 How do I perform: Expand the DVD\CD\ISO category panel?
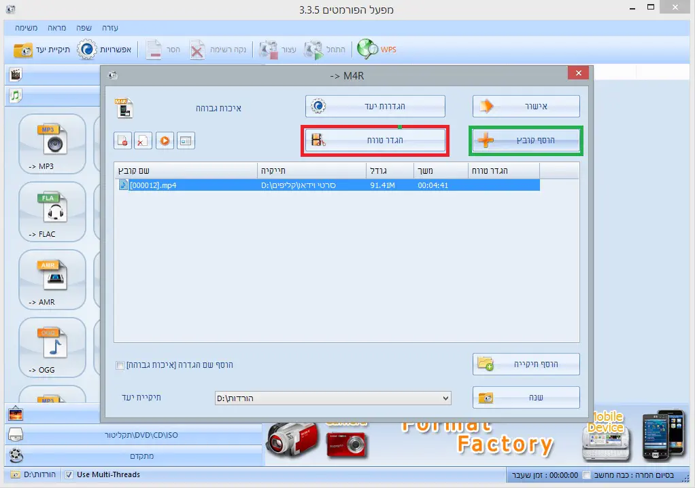click(136, 434)
